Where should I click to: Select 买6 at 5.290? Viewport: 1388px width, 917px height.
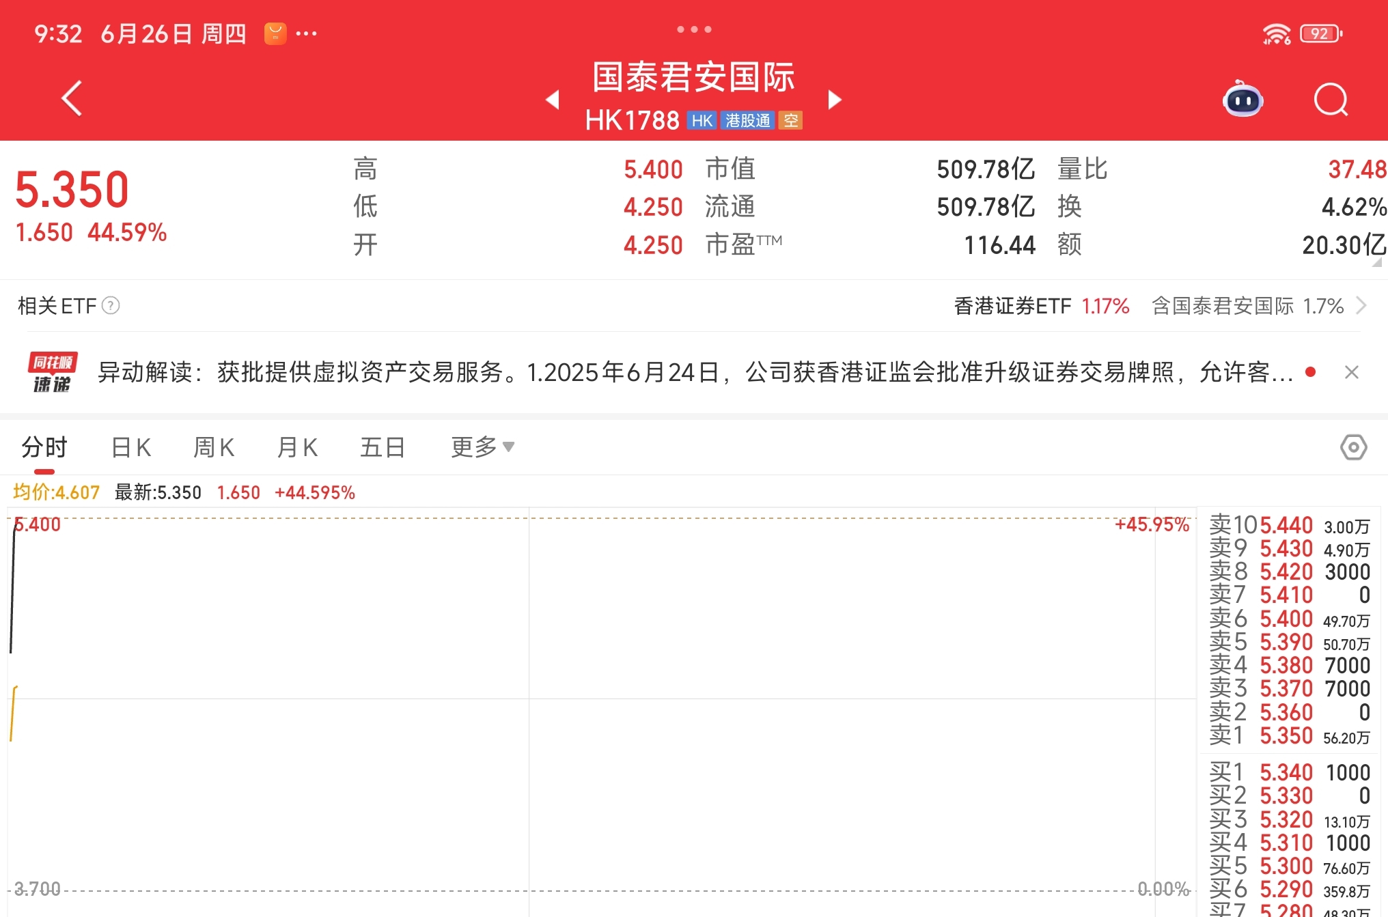1290,889
